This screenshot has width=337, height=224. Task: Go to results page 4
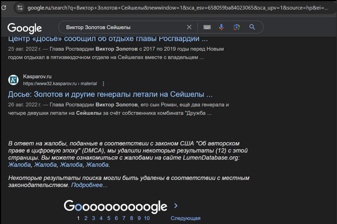pos(101,218)
